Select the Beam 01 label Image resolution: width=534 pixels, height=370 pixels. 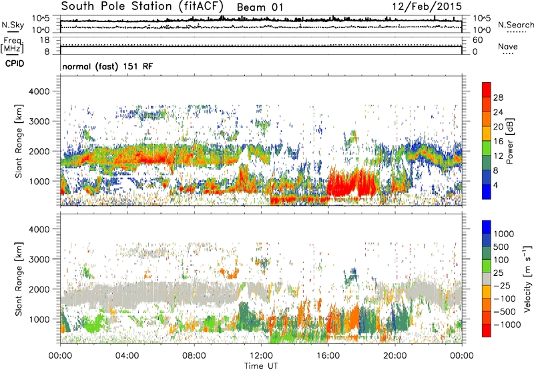260,7
